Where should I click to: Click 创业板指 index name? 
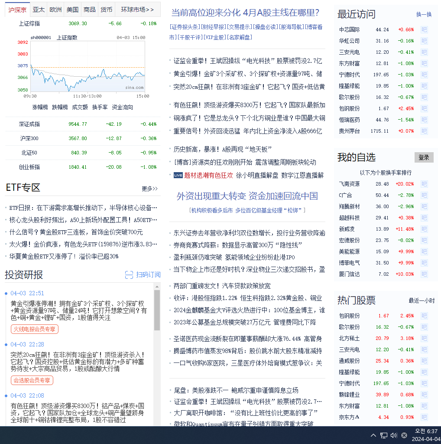(x=29, y=167)
